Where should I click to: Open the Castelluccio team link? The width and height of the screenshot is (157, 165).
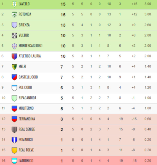coord(28,77)
